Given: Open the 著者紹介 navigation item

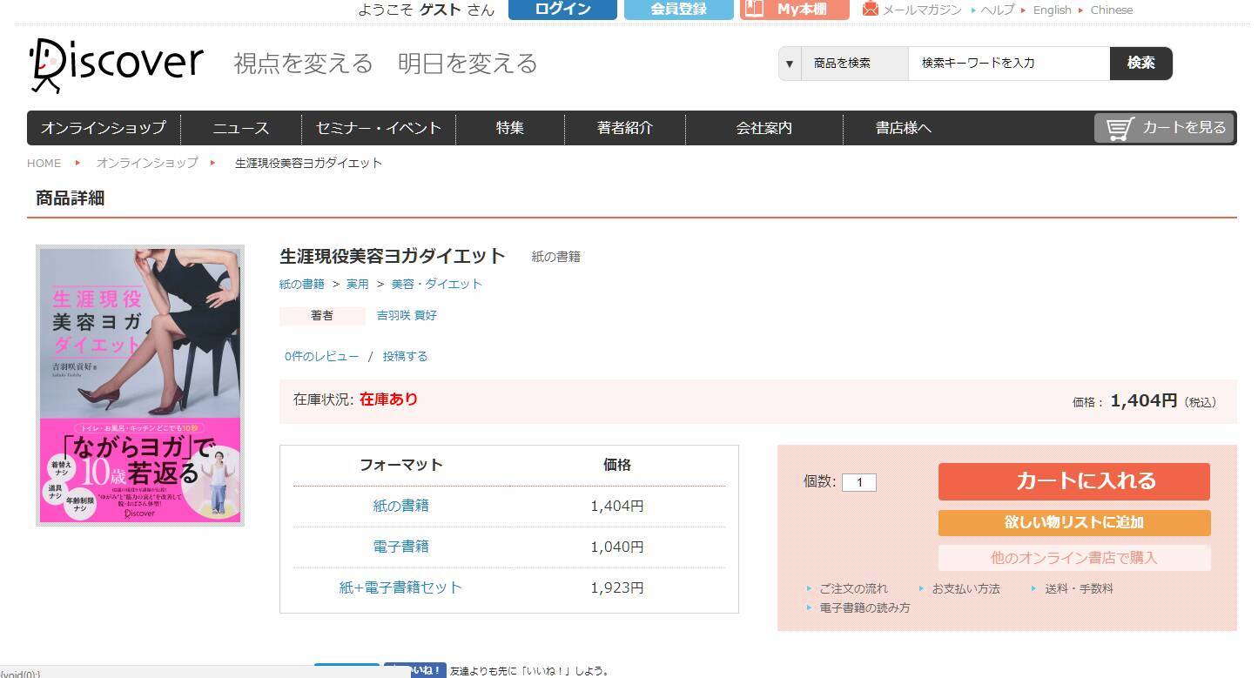Looking at the screenshot, I should click(x=626, y=127).
